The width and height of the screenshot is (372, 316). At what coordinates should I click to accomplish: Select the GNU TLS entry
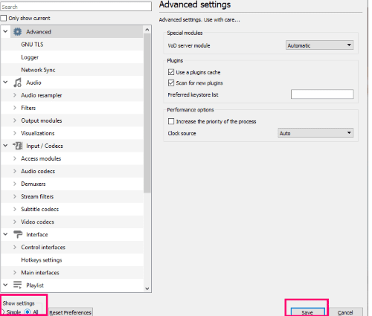tap(32, 45)
